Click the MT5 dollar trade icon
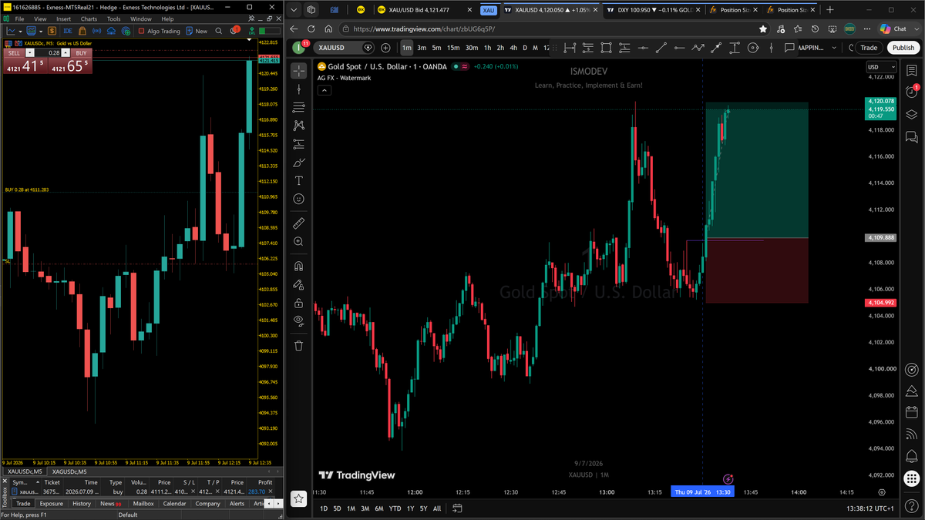925x520 pixels. tap(52, 31)
